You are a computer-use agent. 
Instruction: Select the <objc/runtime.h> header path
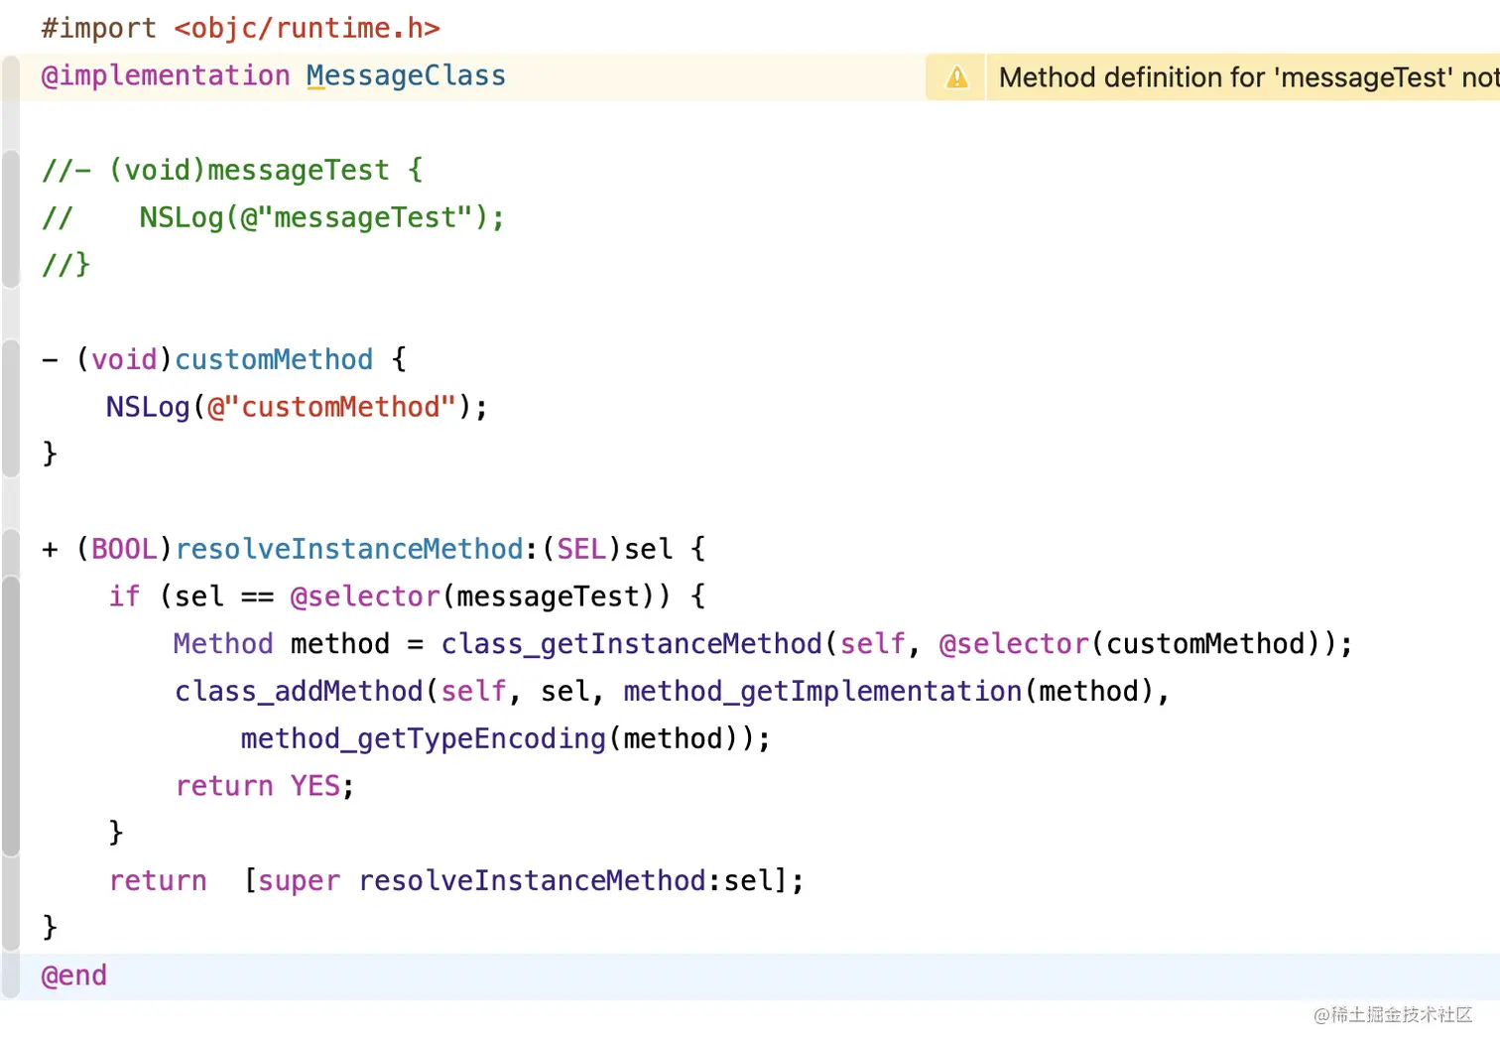click(x=307, y=28)
